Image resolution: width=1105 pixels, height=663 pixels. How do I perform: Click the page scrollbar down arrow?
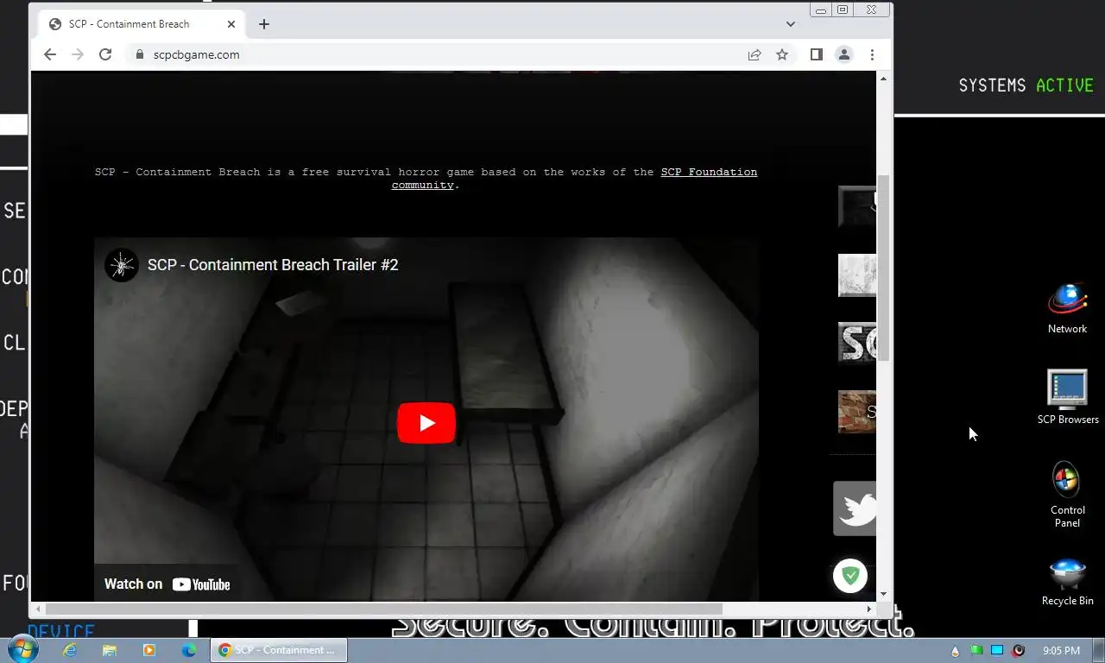click(883, 594)
